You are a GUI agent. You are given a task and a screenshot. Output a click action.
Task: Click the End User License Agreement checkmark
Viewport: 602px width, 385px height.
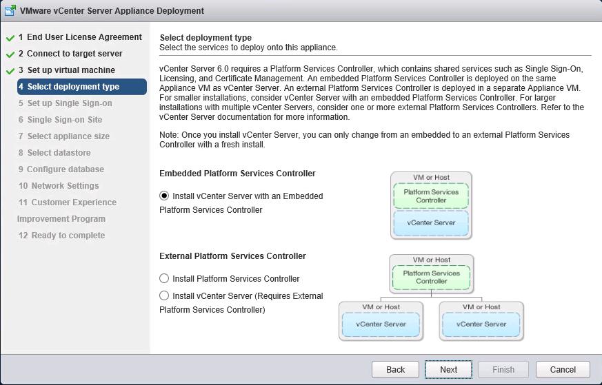[10, 38]
